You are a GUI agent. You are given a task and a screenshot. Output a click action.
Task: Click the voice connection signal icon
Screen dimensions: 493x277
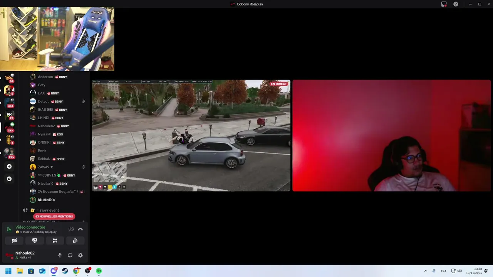pos(9,229)
